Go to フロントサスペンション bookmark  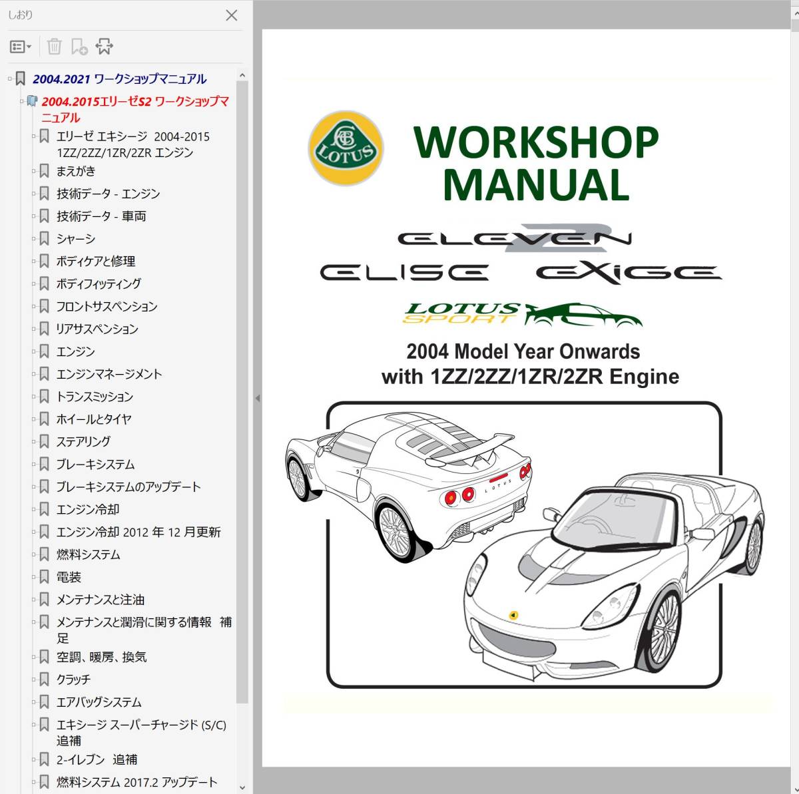pyautogui.click(x=107, y=306)
